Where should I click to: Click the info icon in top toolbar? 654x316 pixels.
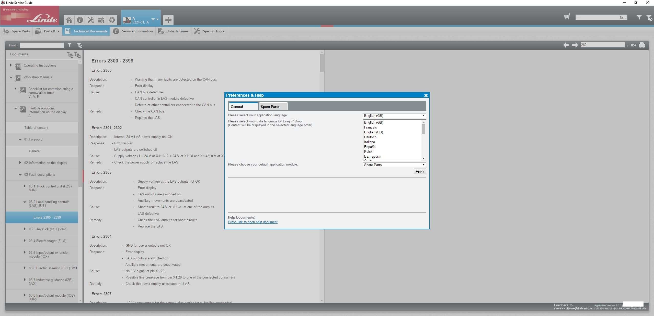point(80,20)
